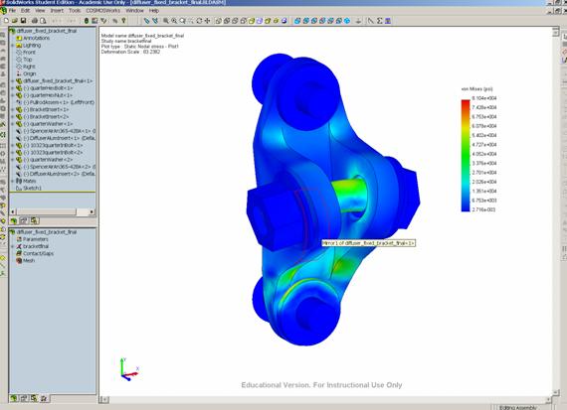Switch to COSMOSWorks tab at bottom pane
The width and height of the screenshot is (567, 410).
point(44,398)
